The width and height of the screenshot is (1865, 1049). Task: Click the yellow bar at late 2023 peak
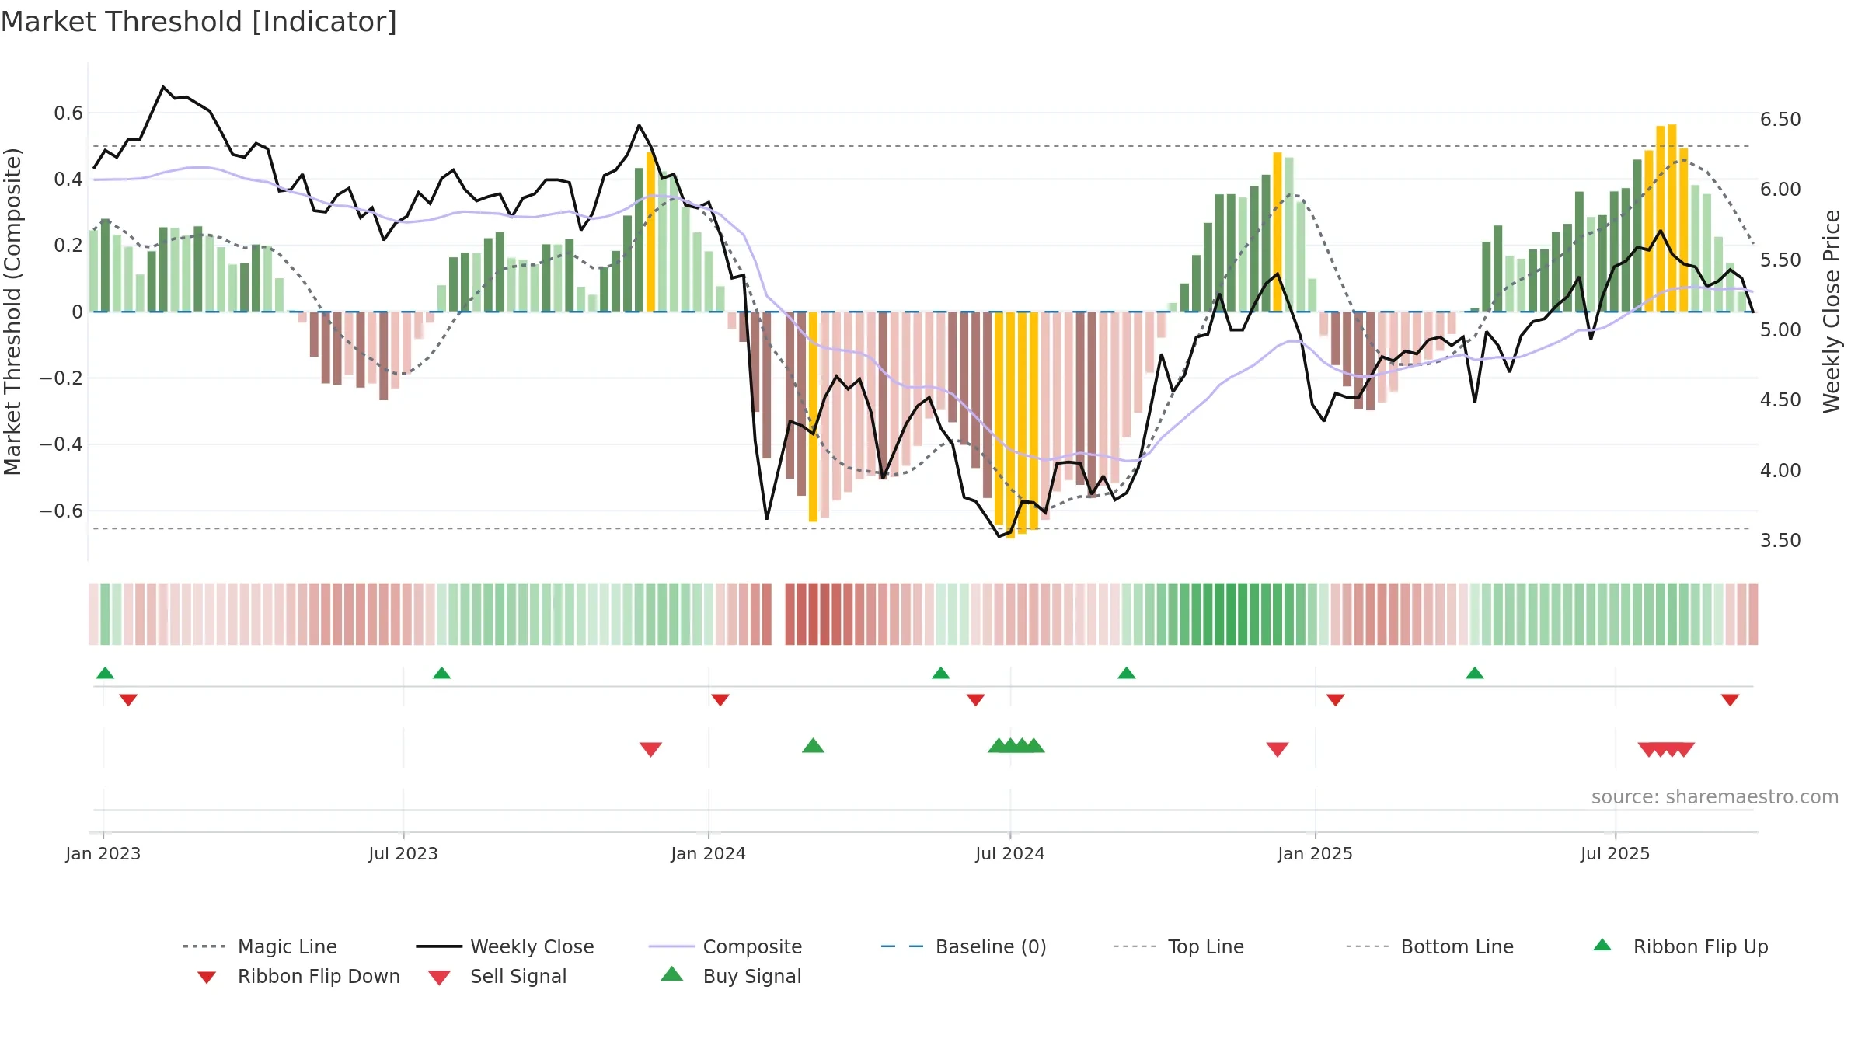(x=650, y=232)
